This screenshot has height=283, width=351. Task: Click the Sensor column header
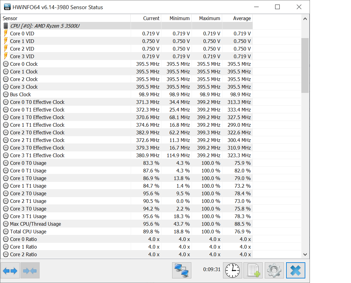(x=66, y=18)
